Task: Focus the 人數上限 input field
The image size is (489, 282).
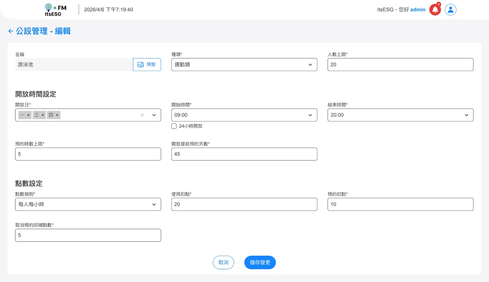Action: pos(400,65)
